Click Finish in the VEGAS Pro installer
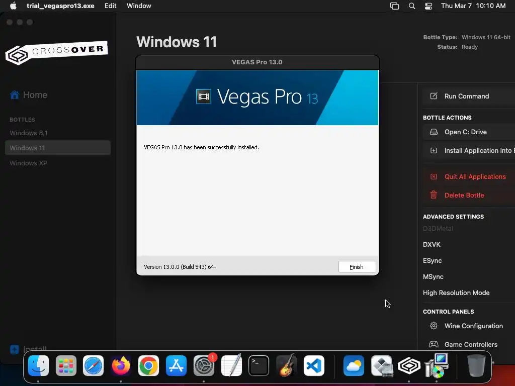The height and width of the screenshot is (386, 515). [x=357, y=267]
